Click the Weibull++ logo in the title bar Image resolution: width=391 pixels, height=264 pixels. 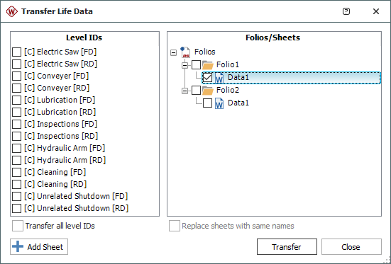(x=12, y=11)
